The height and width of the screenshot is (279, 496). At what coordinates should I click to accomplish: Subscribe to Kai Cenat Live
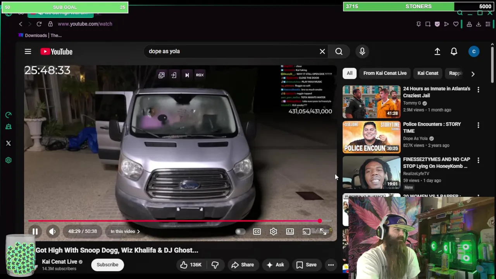107,265
